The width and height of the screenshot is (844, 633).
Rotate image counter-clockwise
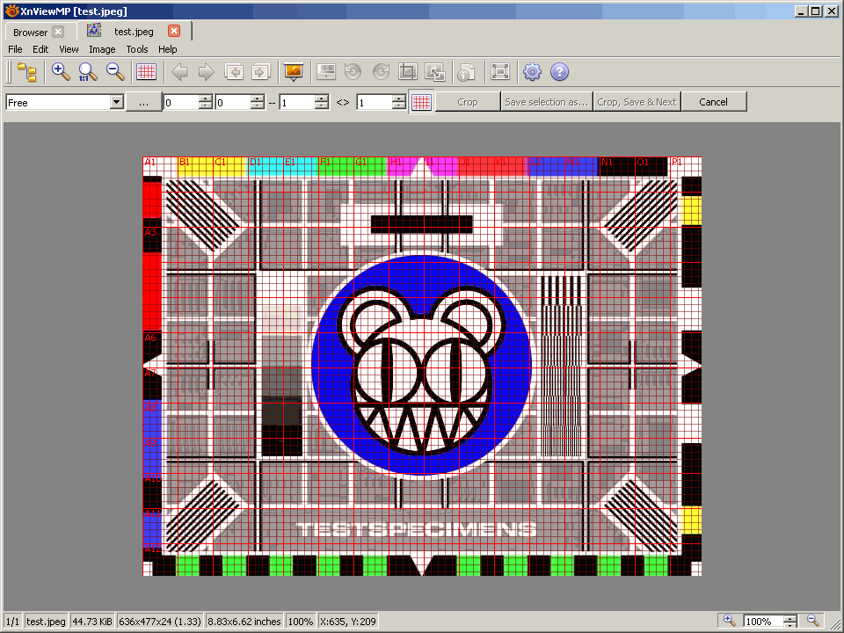(x=353, y=71)
